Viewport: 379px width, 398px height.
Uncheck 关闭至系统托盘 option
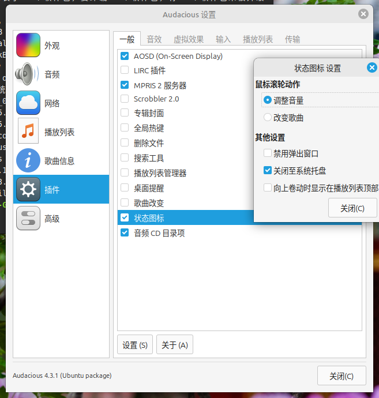[268, 170]
